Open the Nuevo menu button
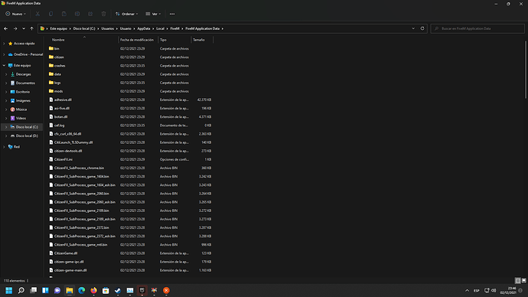Image resolution: width=528 pixels, height=297 pixels. tap(16, 14)
